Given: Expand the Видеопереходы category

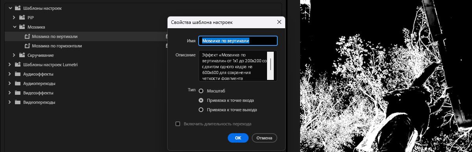Looking at the screenshot, I should tap(10, 102).
